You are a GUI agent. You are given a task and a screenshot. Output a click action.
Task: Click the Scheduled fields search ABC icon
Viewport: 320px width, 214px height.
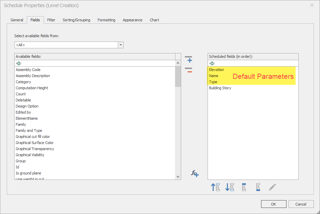coord(212,63)
